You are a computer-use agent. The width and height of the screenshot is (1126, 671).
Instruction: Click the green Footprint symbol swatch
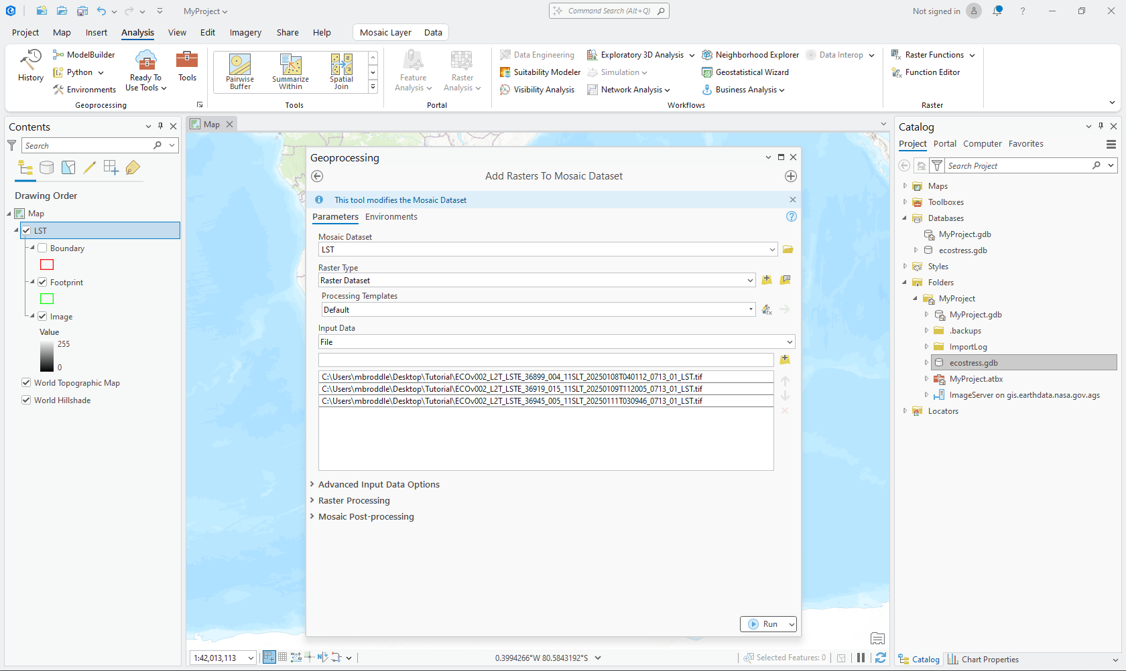(47, 299)
